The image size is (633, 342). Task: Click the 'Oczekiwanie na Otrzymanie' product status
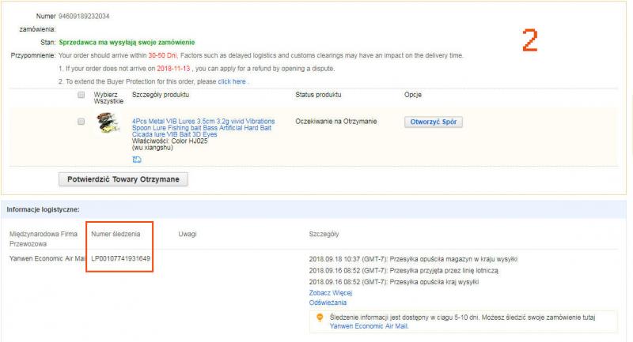336,122
